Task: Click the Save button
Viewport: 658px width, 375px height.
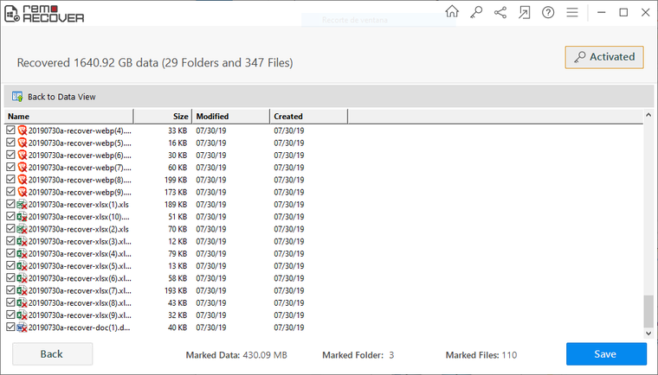Action: [606, 354]
